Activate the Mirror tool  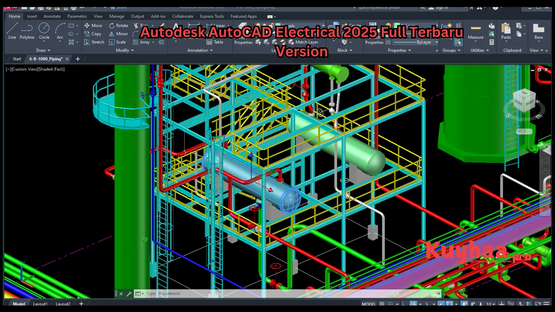118,34
